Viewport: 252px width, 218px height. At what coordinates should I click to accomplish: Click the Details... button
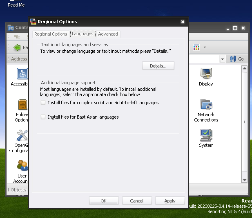(158, 65)
